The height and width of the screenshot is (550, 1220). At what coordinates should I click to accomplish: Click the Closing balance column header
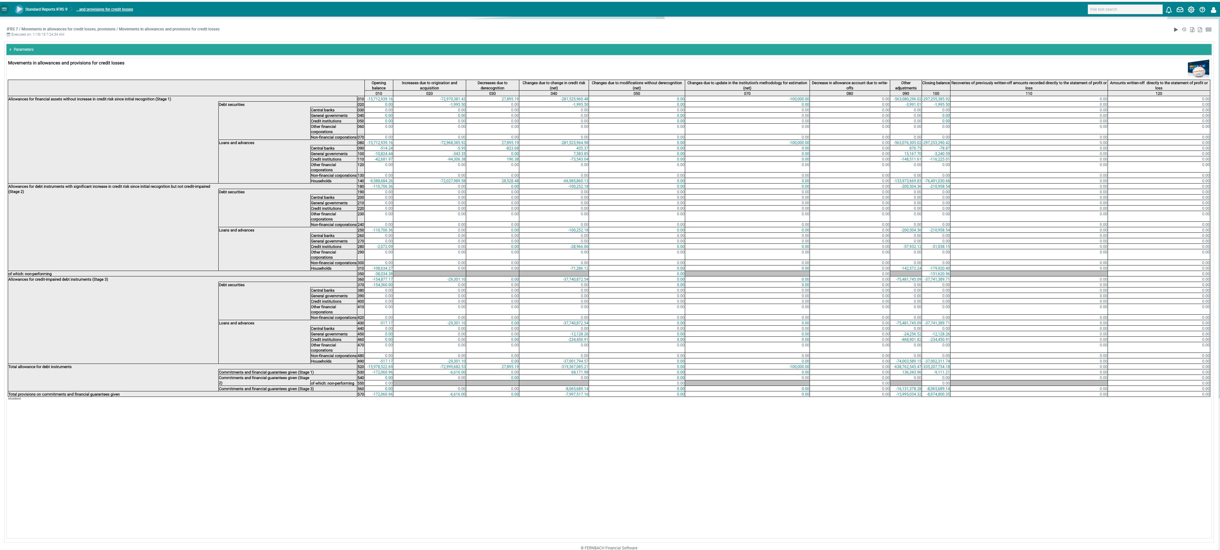[935, 83]
